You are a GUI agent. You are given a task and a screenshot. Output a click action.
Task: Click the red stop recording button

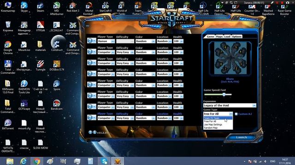(x=282, y=3)
